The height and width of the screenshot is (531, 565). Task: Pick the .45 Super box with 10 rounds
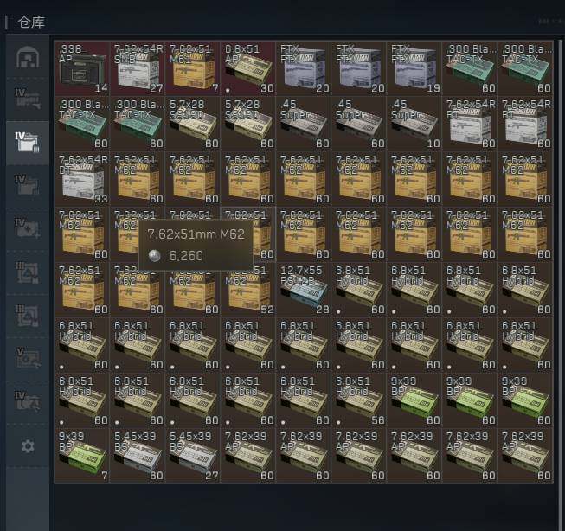click(x=415, y=124)
